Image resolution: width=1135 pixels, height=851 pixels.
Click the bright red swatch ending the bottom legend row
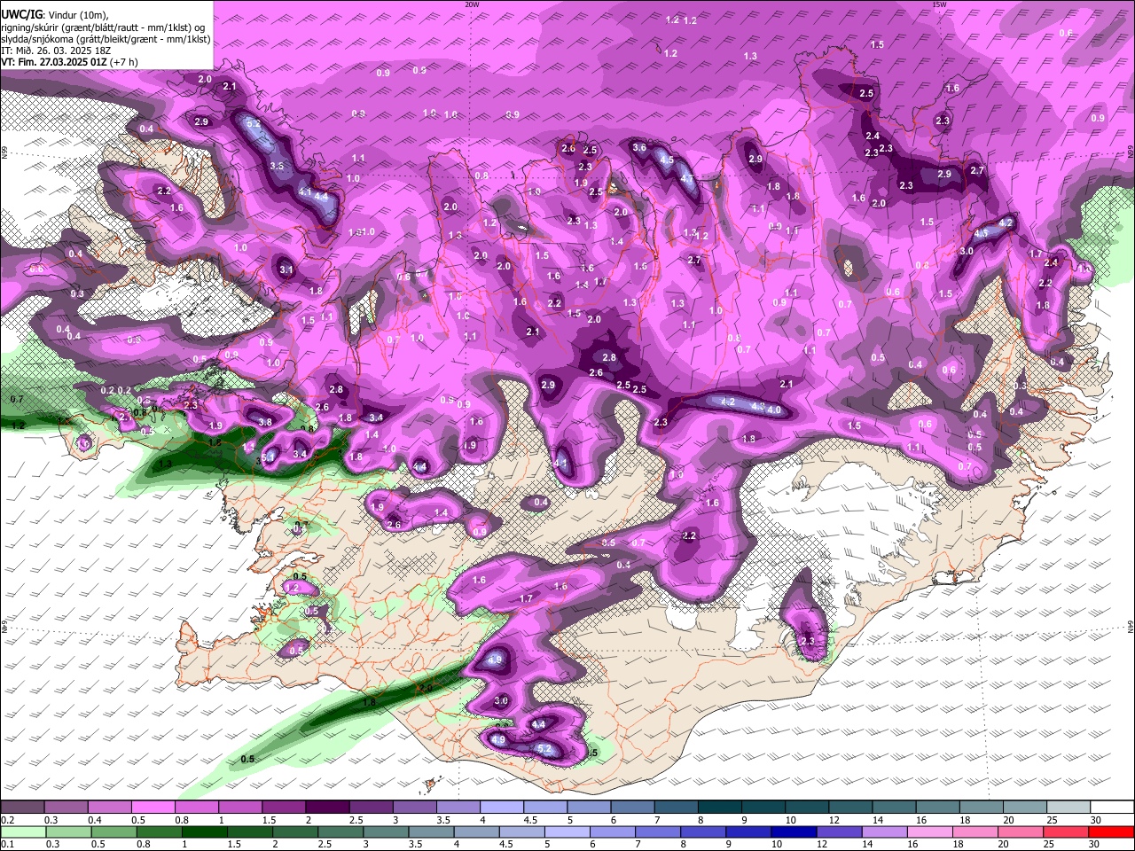[1111, 831]
